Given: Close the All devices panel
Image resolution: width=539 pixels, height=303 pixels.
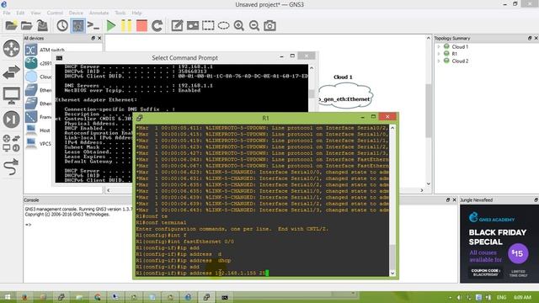Looking at the screenshot, I should (x=99, y=38).
